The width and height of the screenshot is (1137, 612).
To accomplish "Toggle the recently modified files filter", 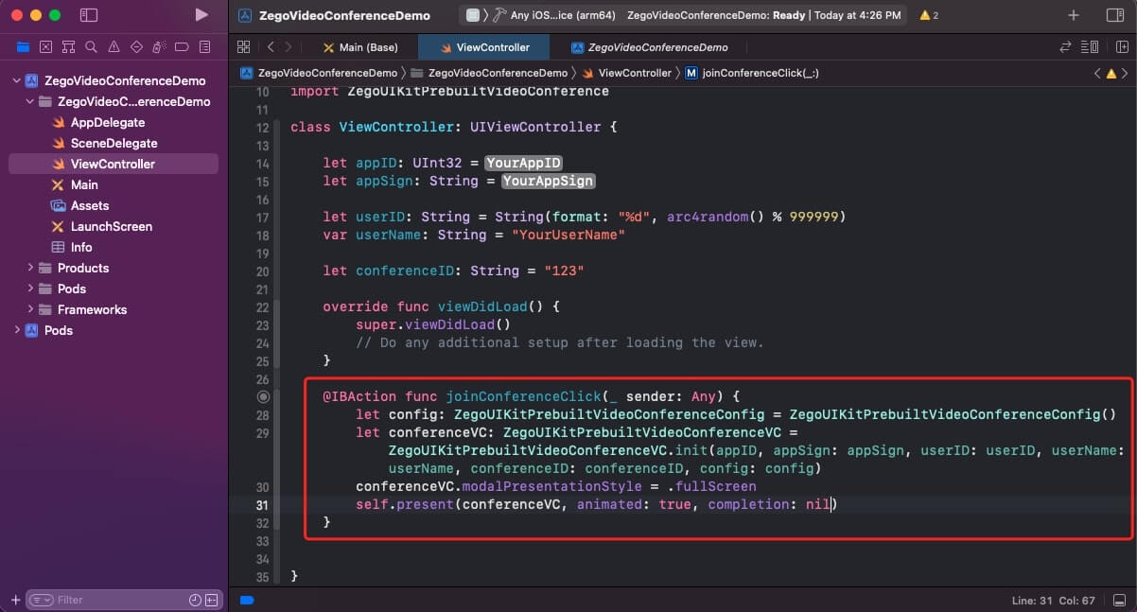I will coord(196,600).
